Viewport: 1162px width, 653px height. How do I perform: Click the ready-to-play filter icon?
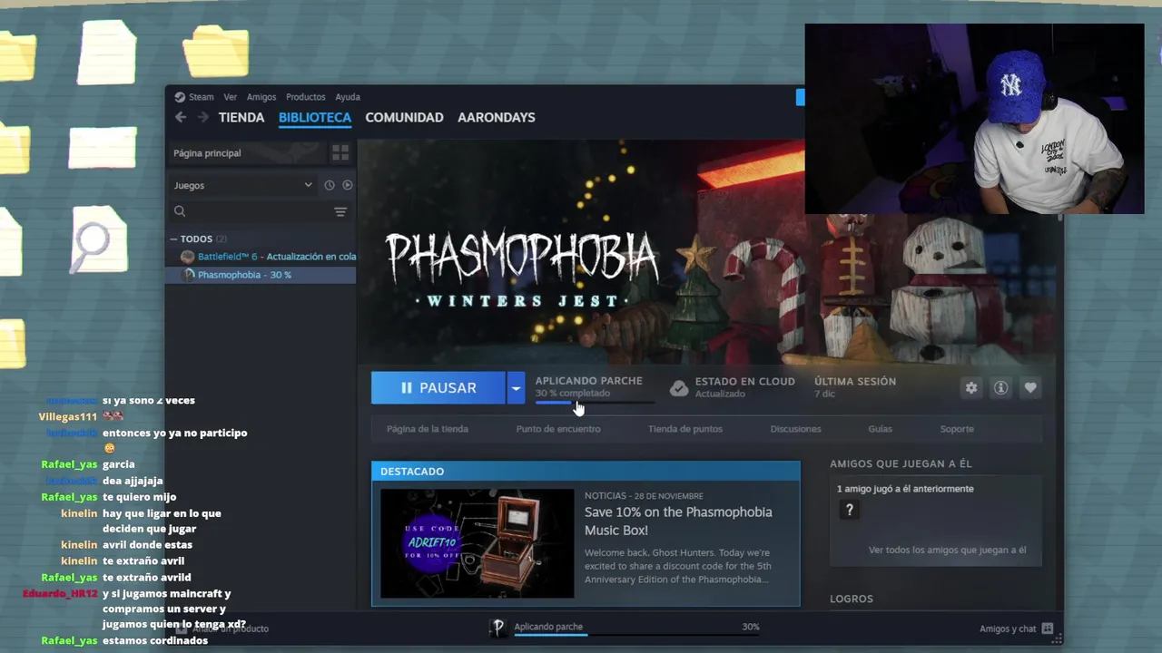tap(347, 185)
